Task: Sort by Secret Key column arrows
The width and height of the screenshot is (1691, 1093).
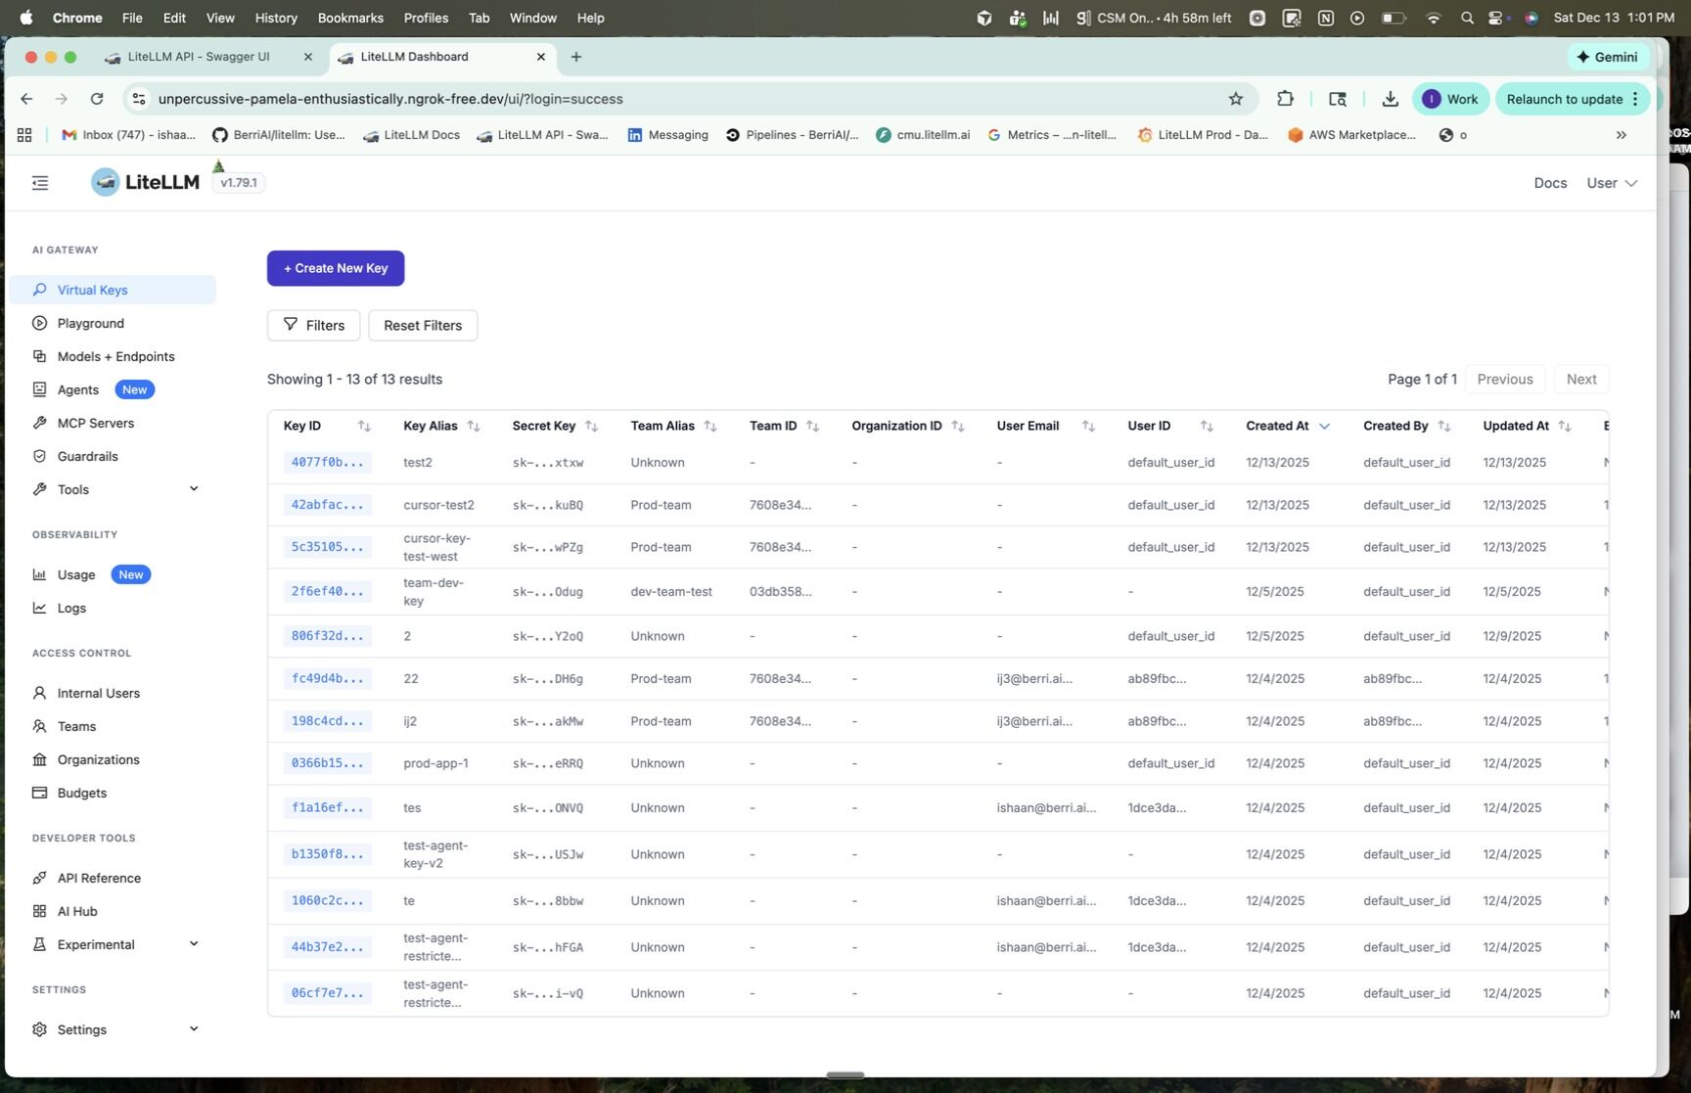Action: pos(591,426)
